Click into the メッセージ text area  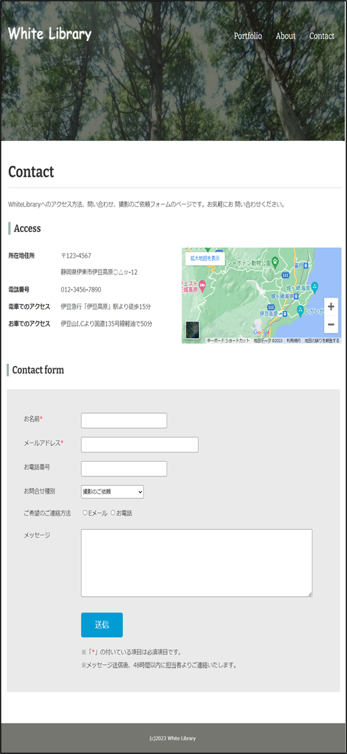196,562
